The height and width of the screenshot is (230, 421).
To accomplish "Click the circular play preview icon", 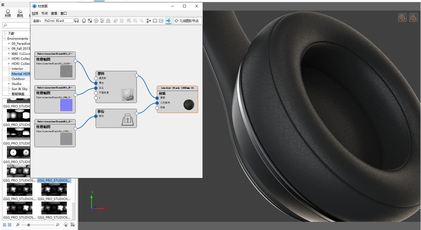I will [96, 21].
